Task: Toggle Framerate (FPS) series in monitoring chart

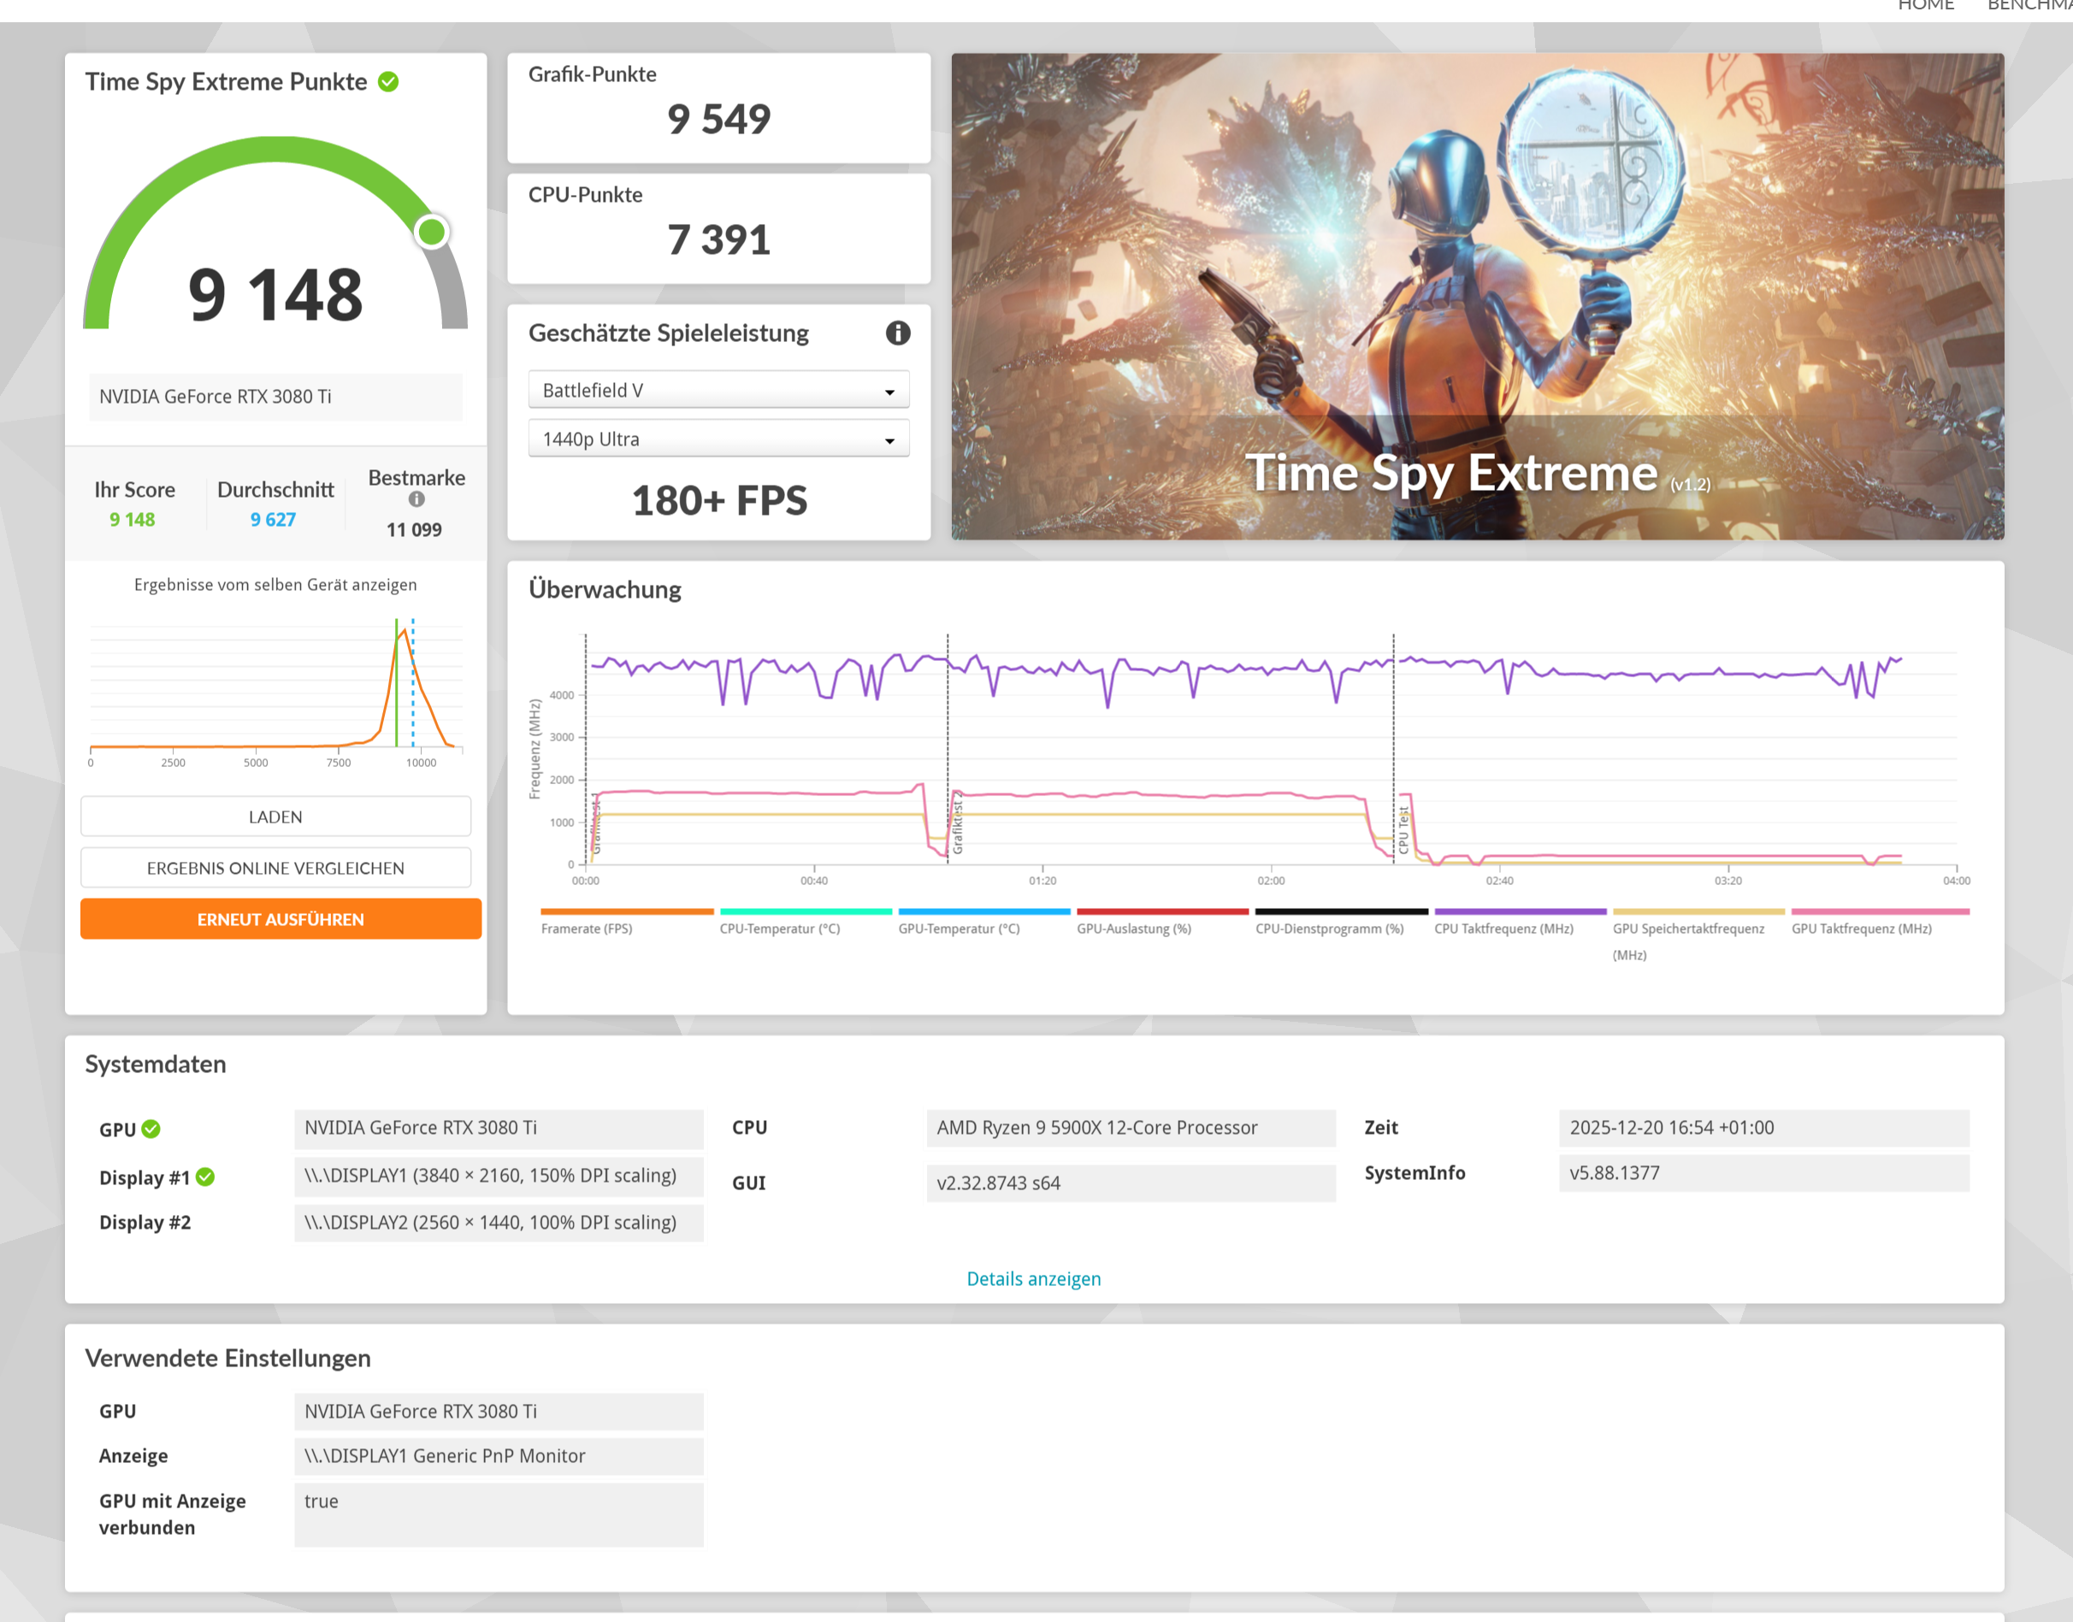Action: (x=587, y=929)
